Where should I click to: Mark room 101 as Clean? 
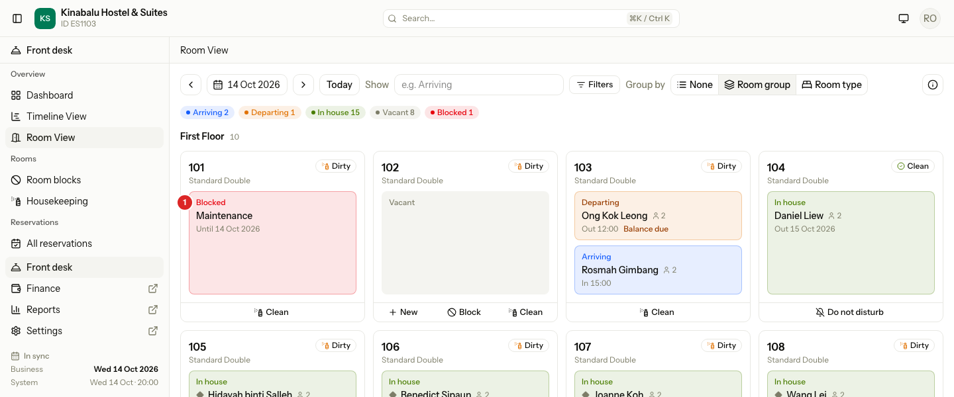(272, 312)
